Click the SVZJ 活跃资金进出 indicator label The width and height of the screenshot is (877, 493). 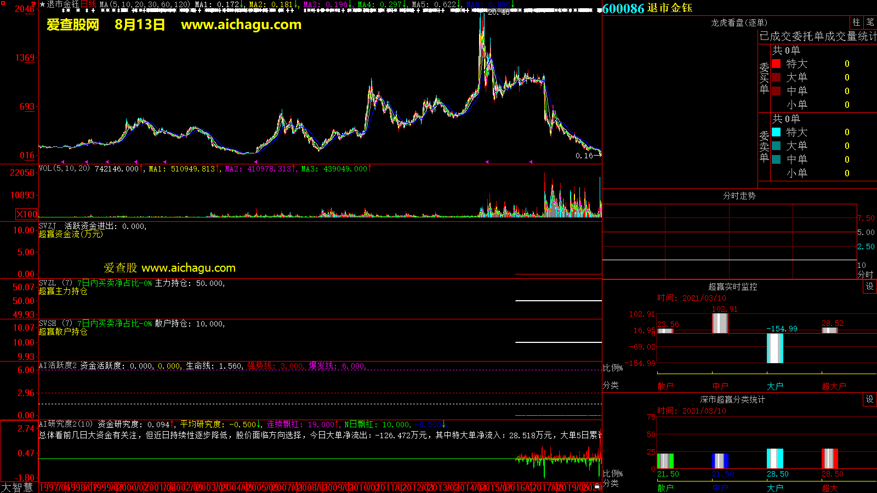[x=93, y=226]
